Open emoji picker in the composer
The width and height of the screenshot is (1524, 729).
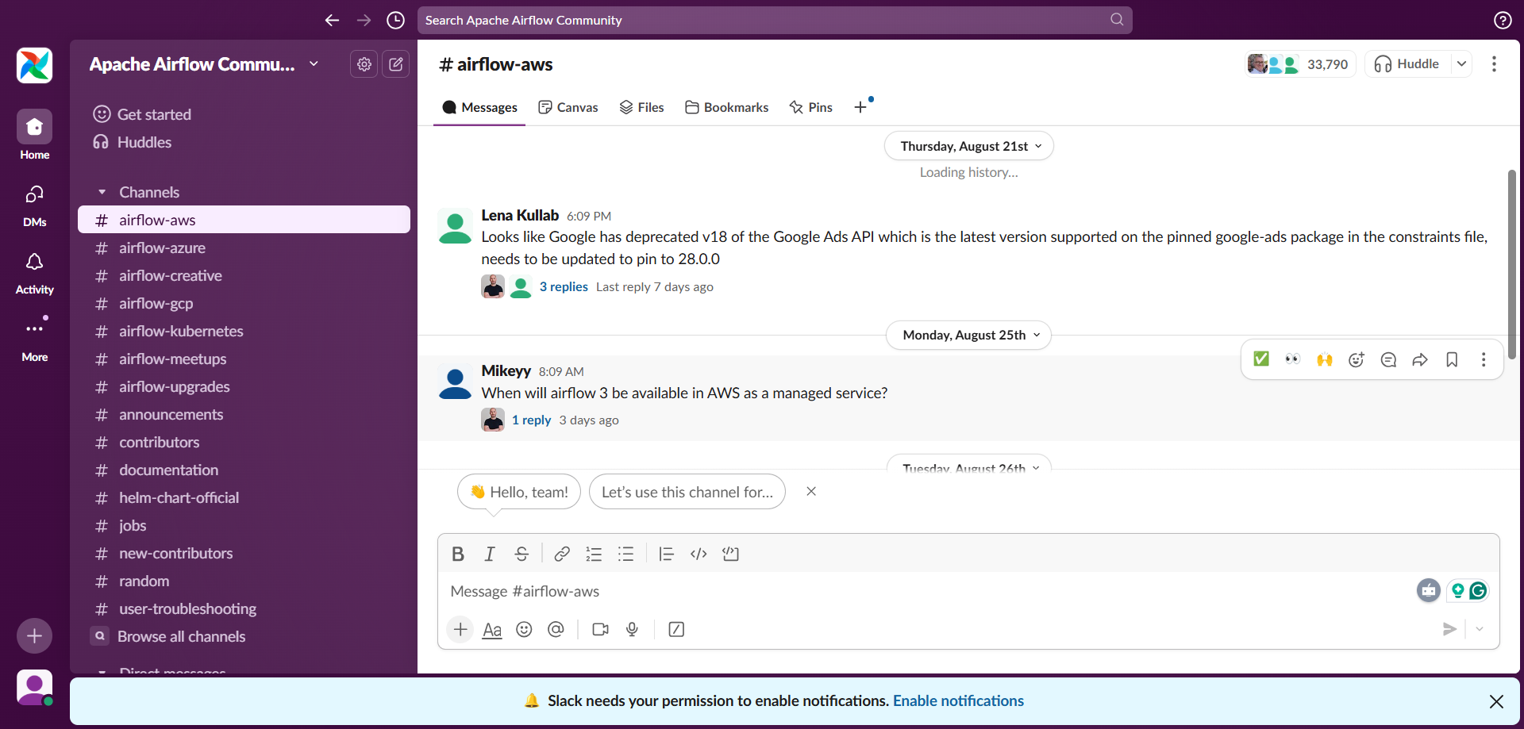[524, 629]
